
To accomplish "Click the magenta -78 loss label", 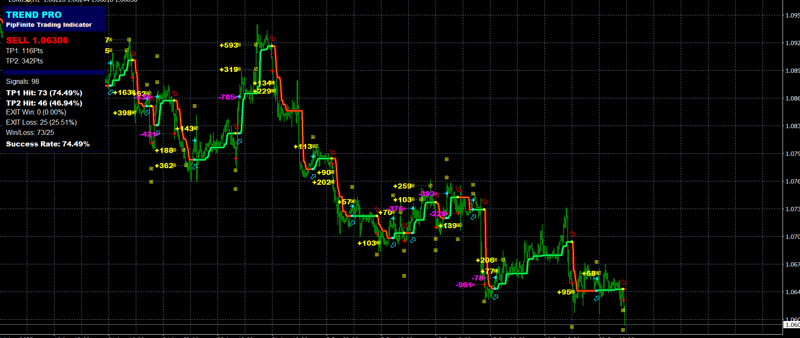I will pyautogui.click(x=478, y=278).
